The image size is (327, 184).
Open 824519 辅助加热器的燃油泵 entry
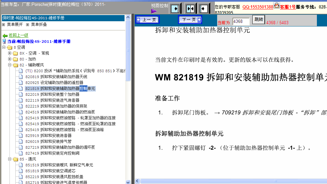(60, 112)
